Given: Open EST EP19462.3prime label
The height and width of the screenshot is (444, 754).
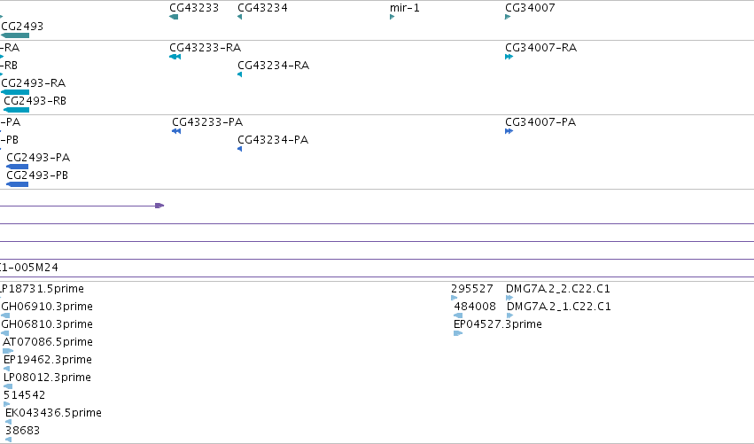Looking at the screenshot, I should coord(48,360).
